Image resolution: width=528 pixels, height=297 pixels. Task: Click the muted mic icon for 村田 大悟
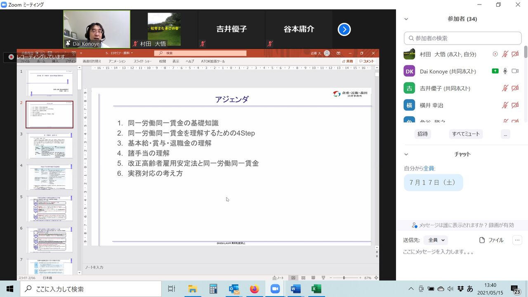(505, 54)
